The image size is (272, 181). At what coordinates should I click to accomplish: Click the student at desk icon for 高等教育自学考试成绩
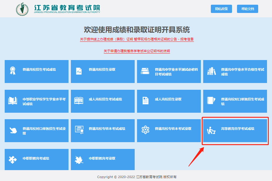[211, 130]
